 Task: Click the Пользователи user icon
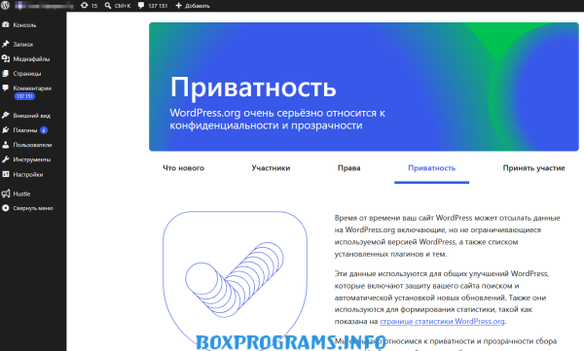point(6,145)
